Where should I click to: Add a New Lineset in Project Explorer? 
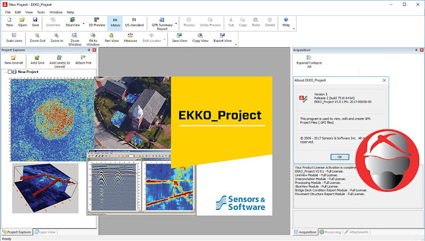pos(13,60)
